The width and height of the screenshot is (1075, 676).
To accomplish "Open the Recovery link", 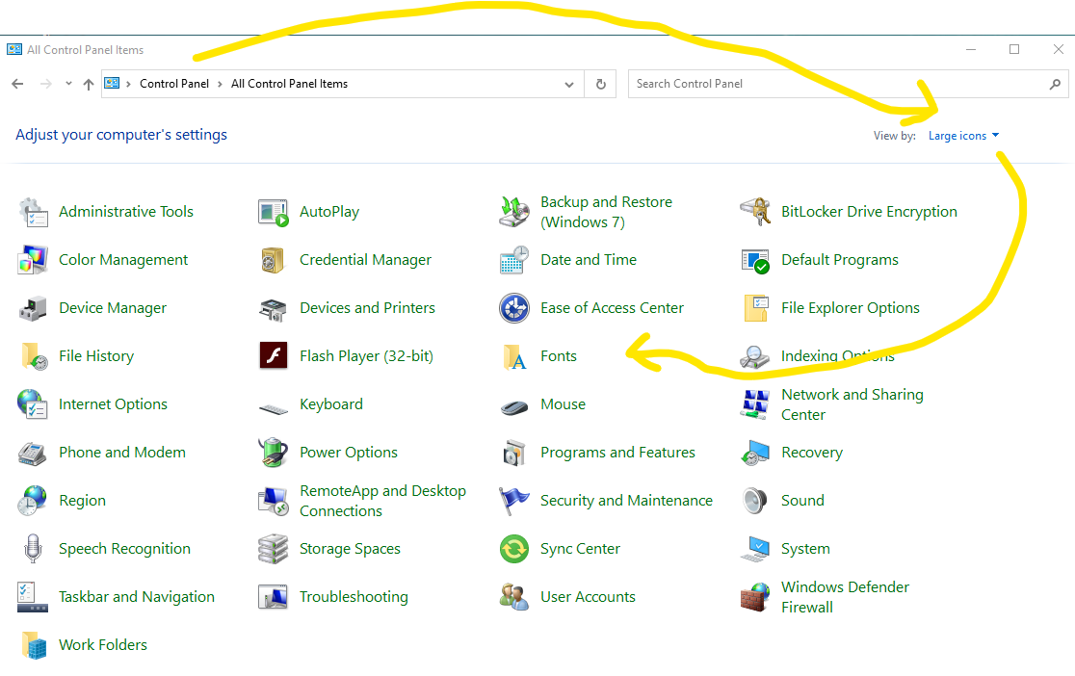I will [x=812, y=453].
